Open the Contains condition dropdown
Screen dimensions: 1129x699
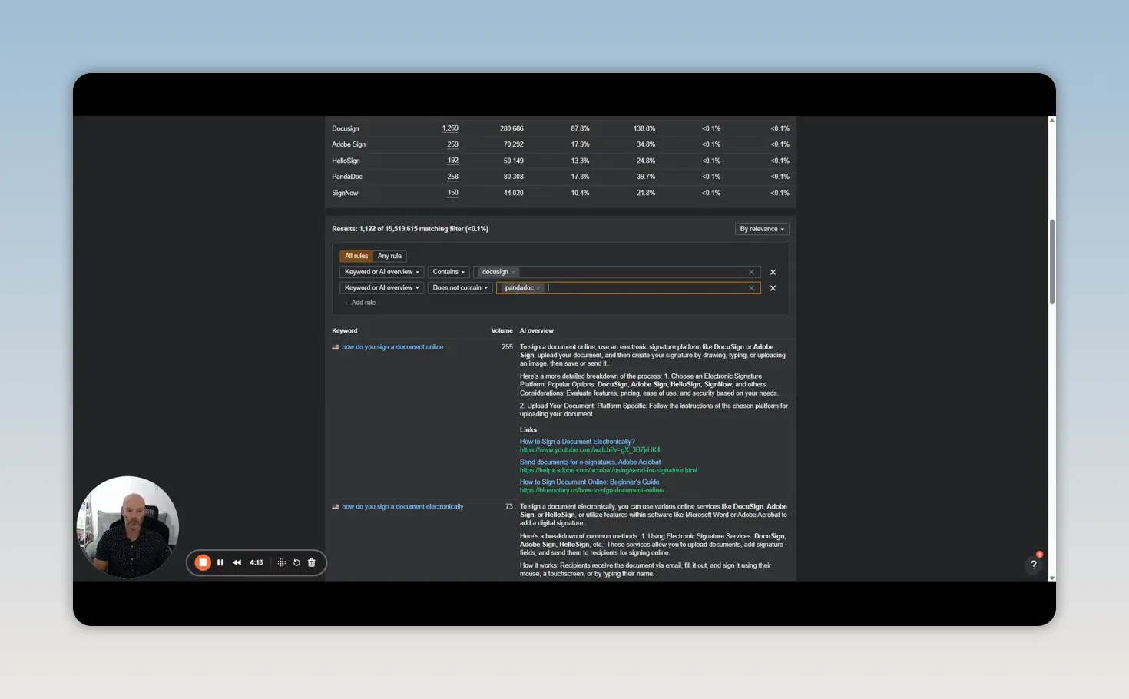[x=449, y=272]
